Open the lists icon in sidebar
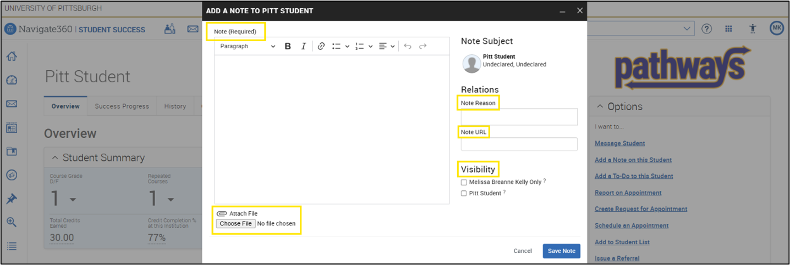 tap(12, 246)
